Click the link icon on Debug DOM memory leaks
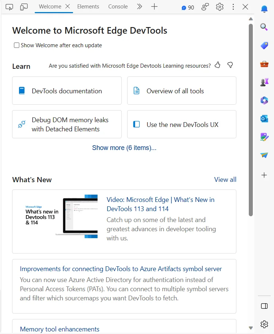 click(x=22, y=124)
